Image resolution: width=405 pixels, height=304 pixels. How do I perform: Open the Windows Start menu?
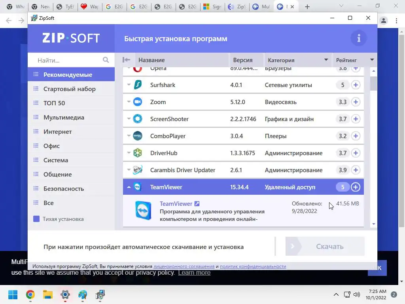13,294
